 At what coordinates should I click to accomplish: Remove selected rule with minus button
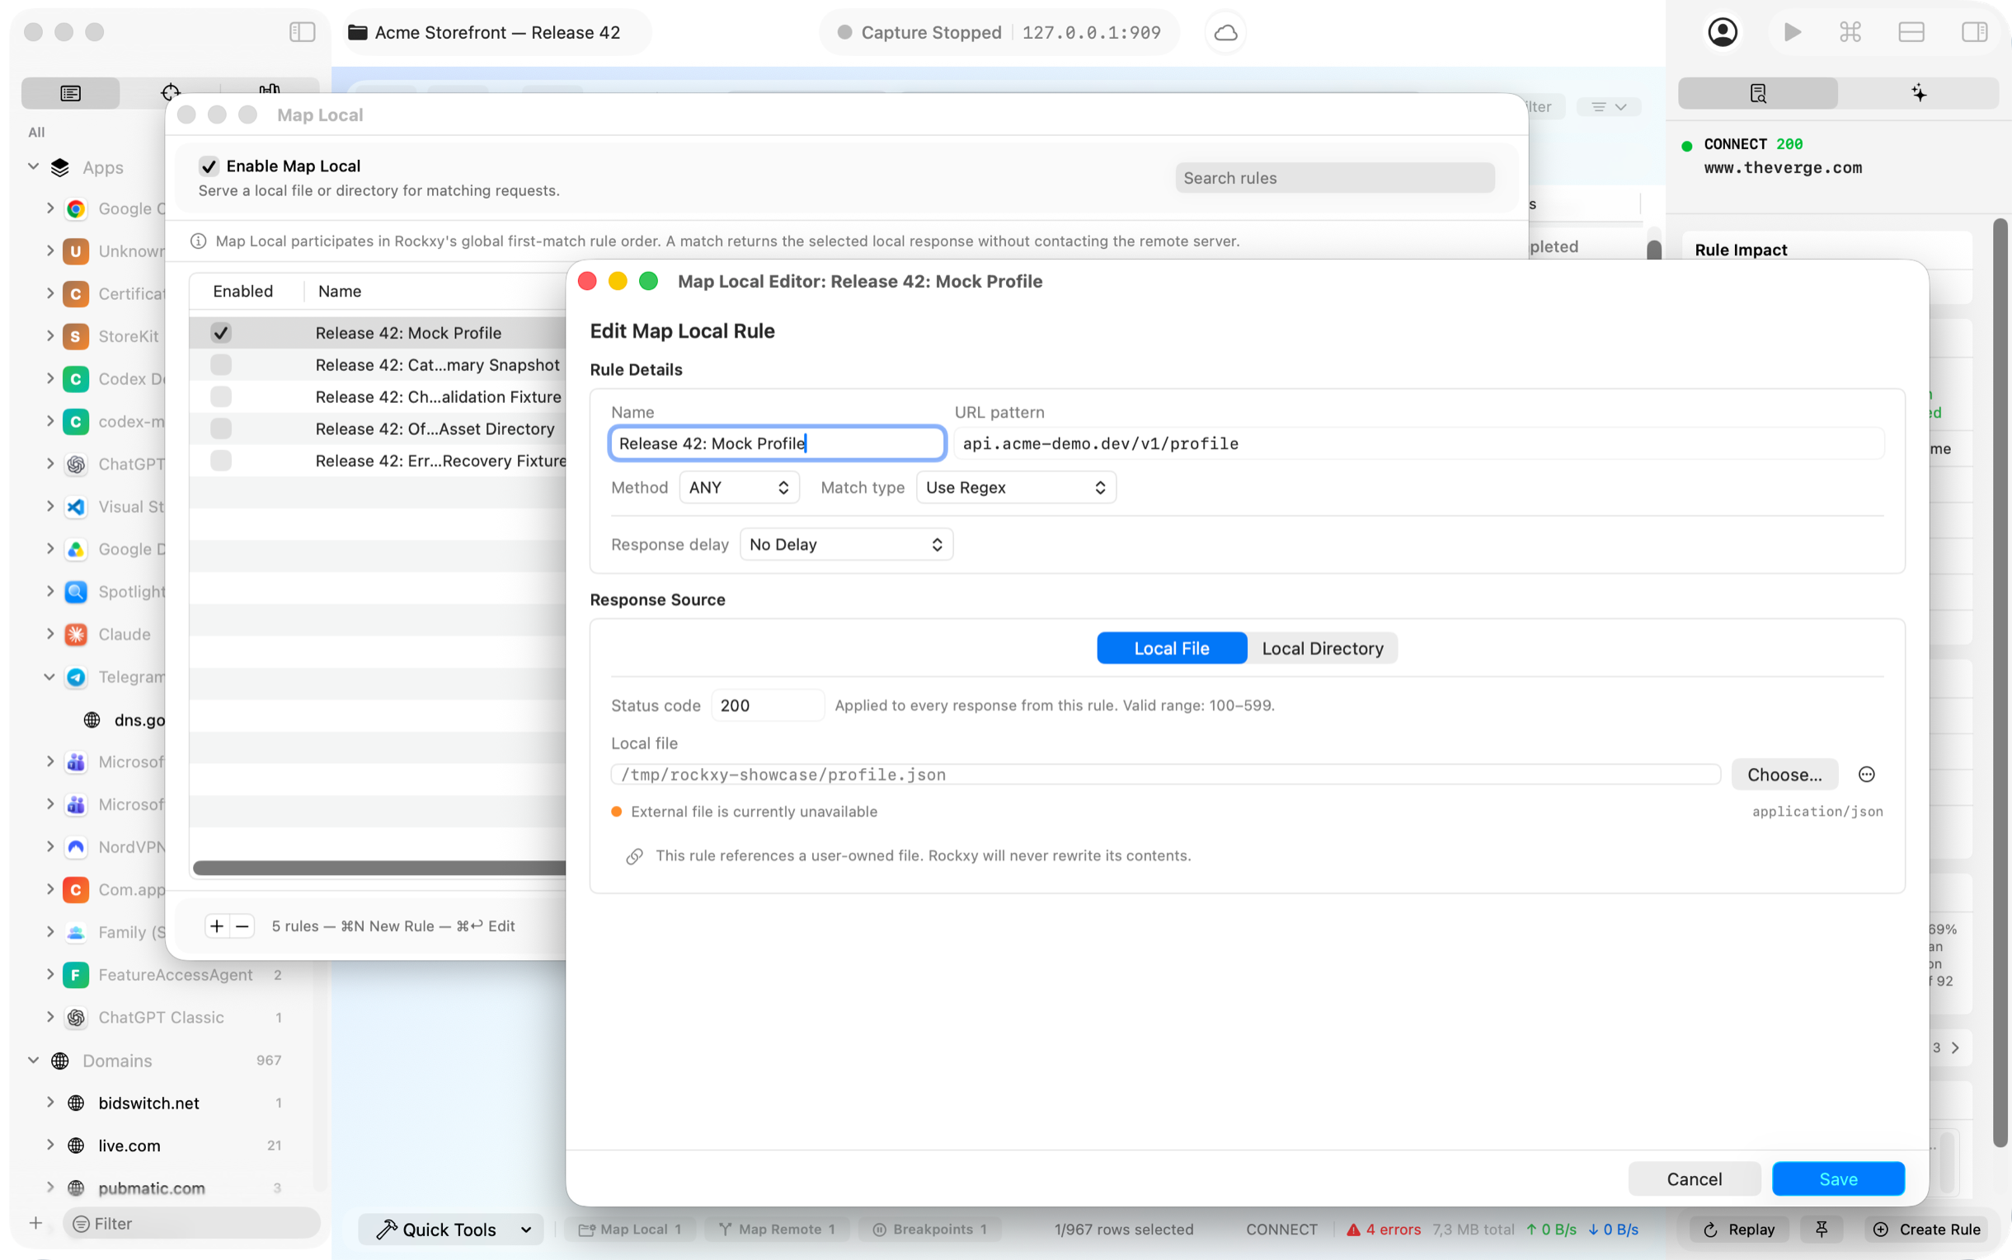pos(242,925)
